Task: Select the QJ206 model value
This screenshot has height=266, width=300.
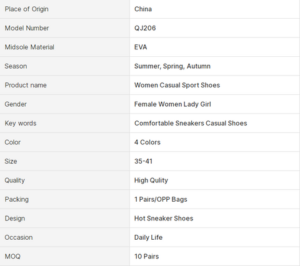Action: click(x=145, y=28)
